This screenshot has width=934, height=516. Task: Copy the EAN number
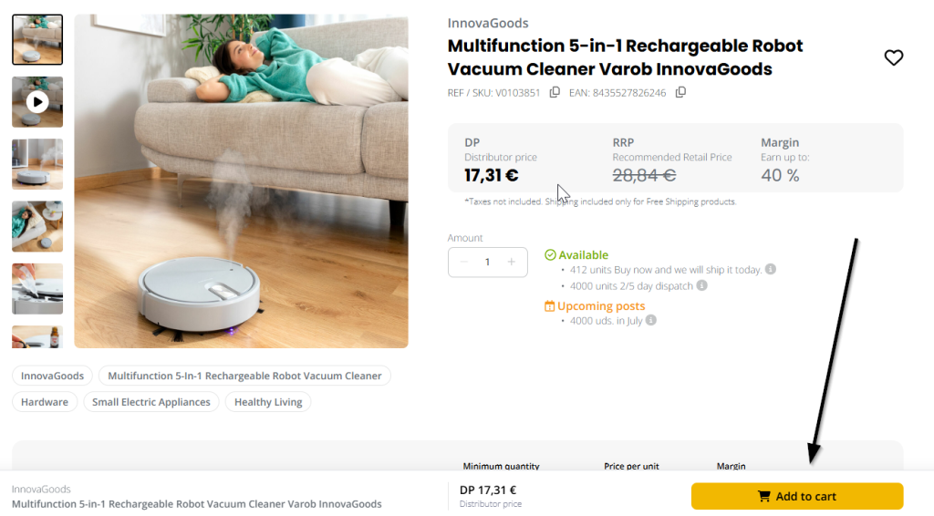[680, 92]
